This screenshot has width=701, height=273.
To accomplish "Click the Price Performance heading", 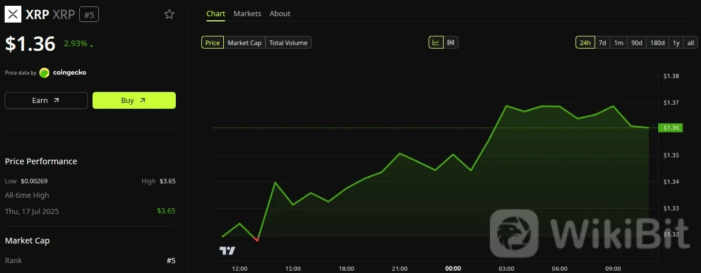I will coord(41,161).
